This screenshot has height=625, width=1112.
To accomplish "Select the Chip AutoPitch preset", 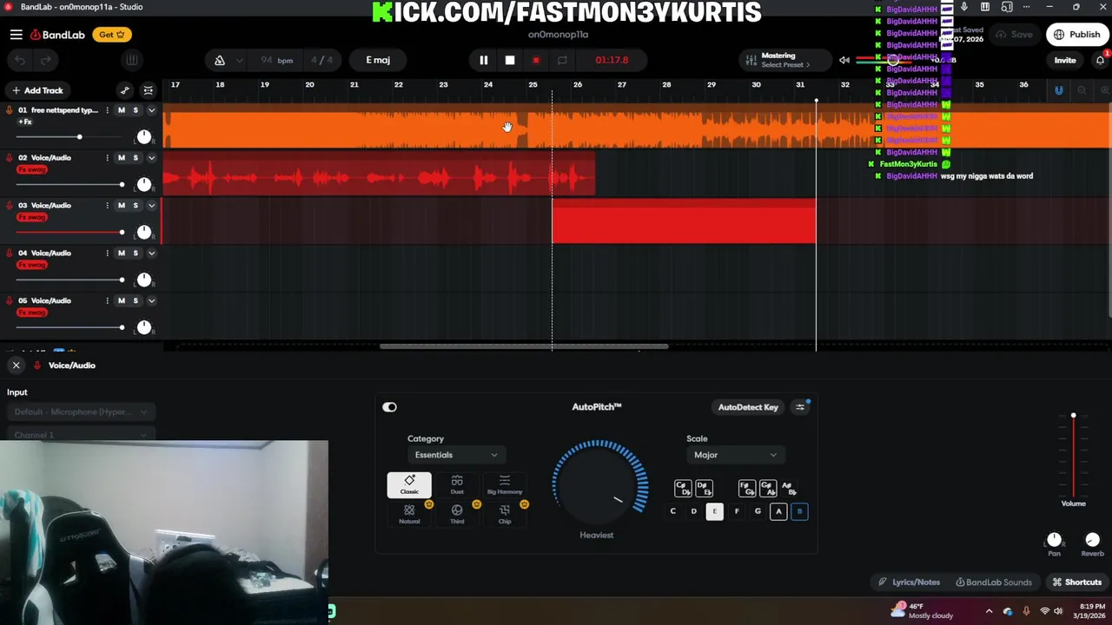I will 505,514.
